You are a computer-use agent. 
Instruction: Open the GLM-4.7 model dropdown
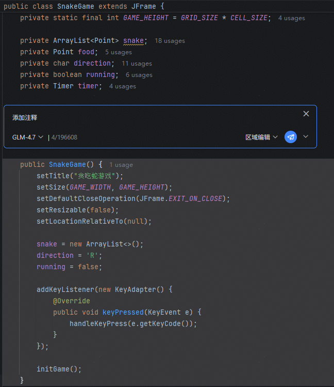[x=28, y=137]
